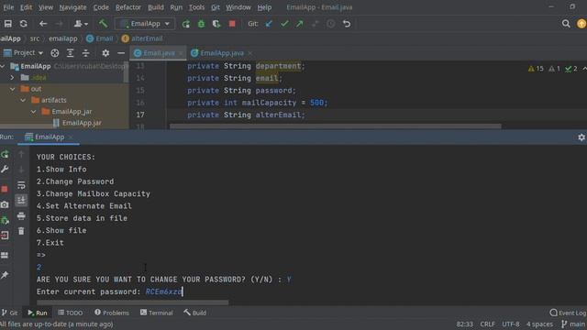Rollback changes with the undo arrow icon
This screenshot has width=587, height=330.
[347, 24]
